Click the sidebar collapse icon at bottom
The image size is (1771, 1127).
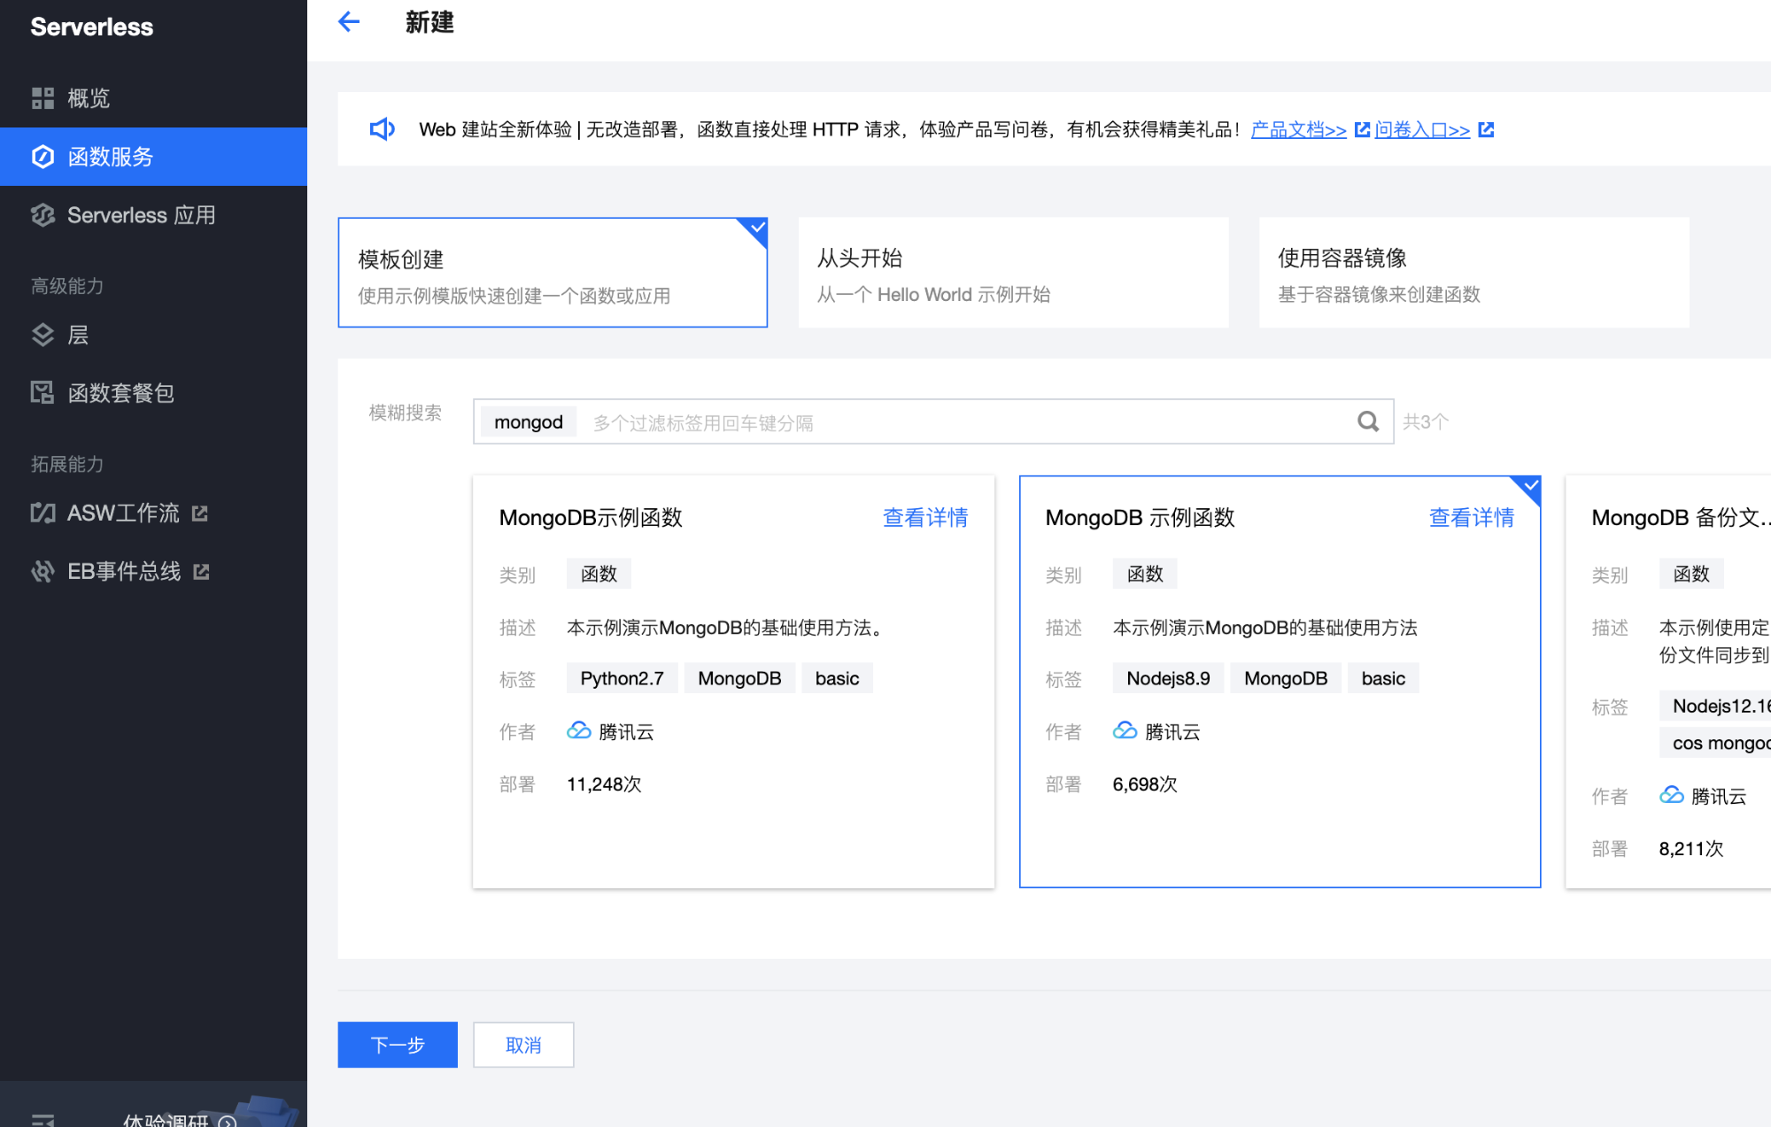[x=43, y=1120]
